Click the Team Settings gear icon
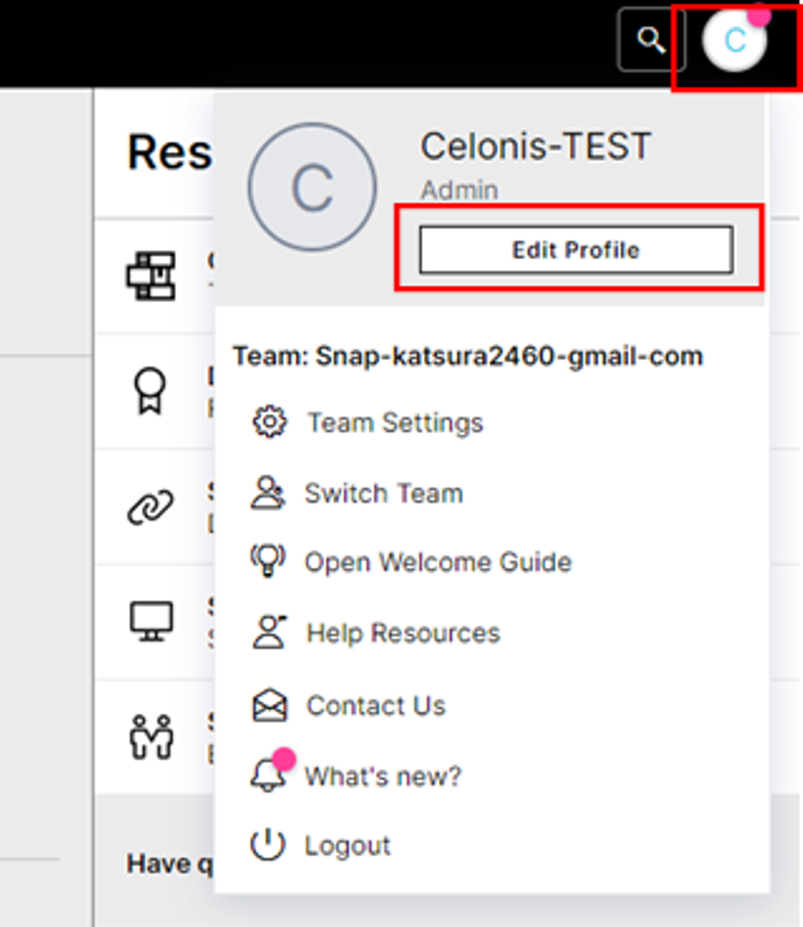Viewport: 803px width, 927px height. pos(269,422)
